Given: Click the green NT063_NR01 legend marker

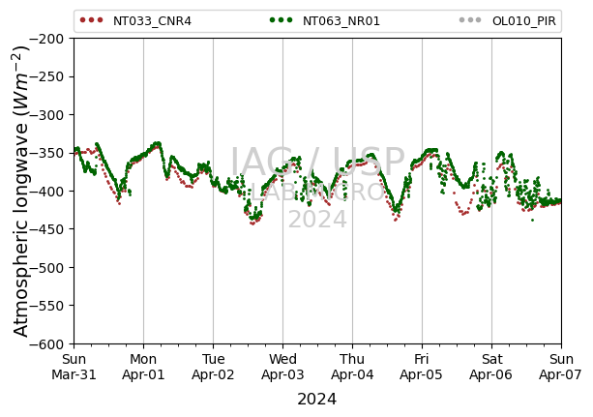Looking at the screenshot, I should click(281, 20).
